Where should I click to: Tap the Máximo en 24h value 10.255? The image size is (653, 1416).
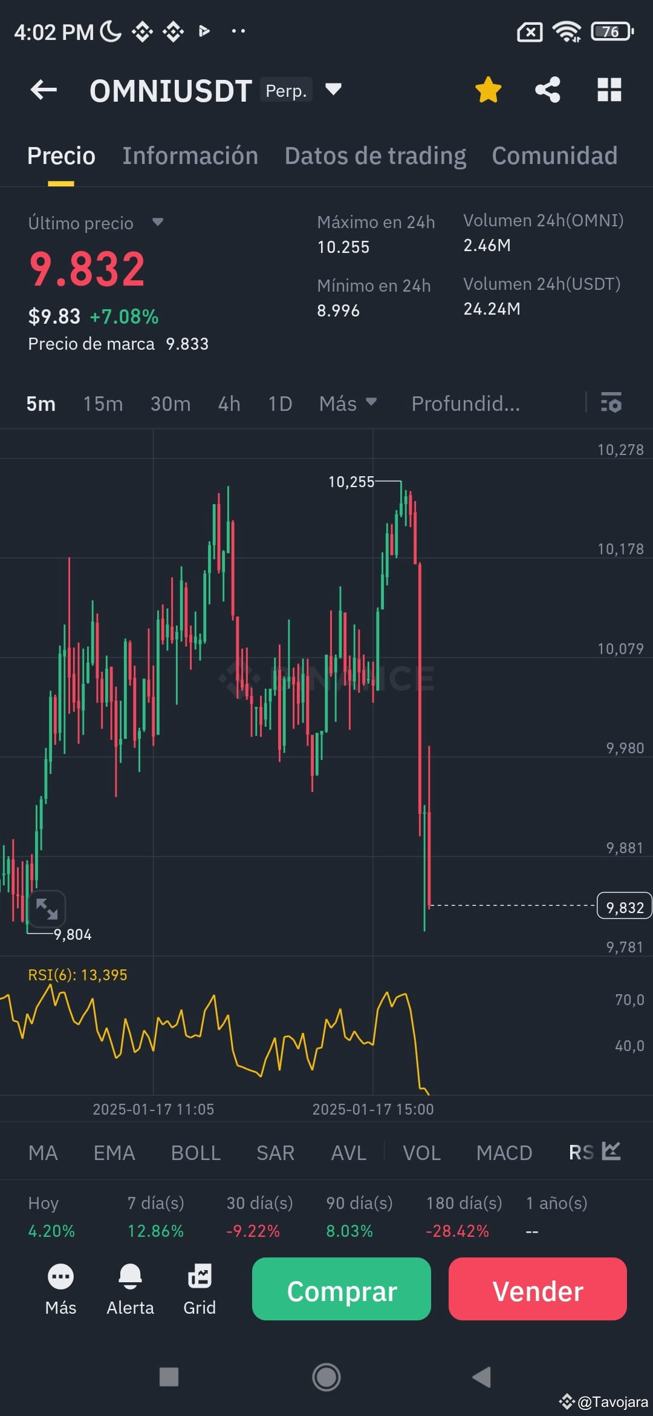343,247
